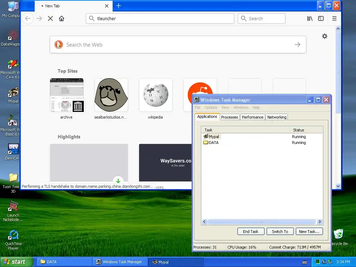The height and width of the screenshot is (267, 356).
Task: Open the hamburger menu in Mypal
Action: pyautogui.click(x=334, y=18)
